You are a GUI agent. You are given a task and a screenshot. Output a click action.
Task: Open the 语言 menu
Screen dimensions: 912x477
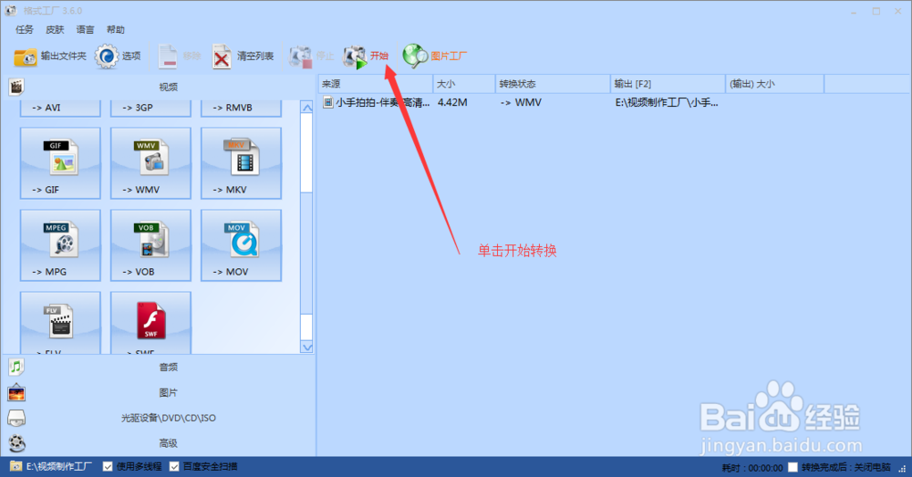85,30
